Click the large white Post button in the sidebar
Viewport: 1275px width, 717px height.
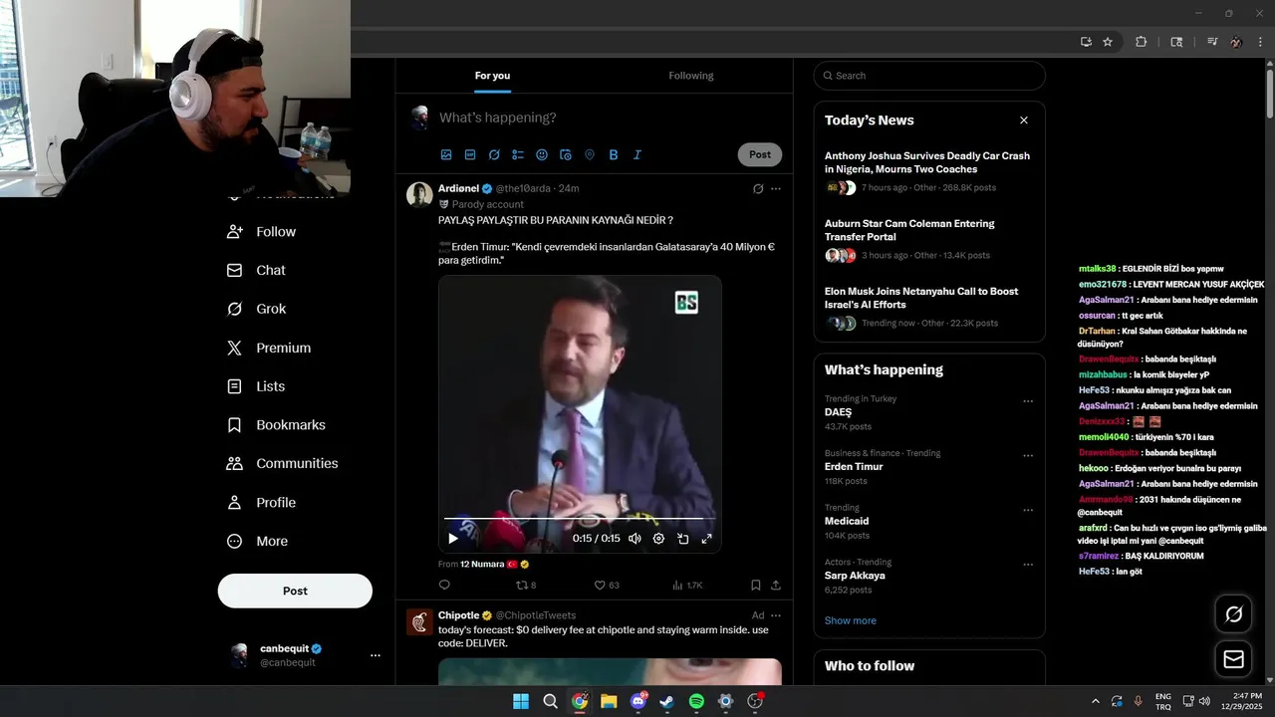click(x=295, y=591)
